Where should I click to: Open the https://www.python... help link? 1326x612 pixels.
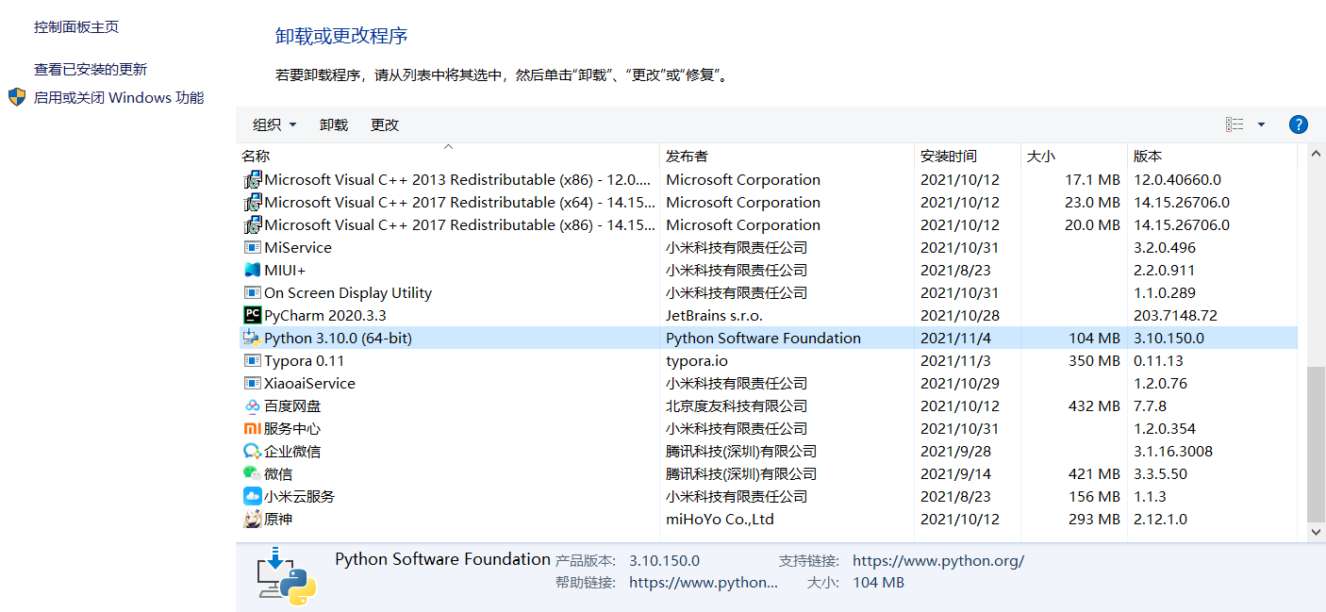(704, 583)
